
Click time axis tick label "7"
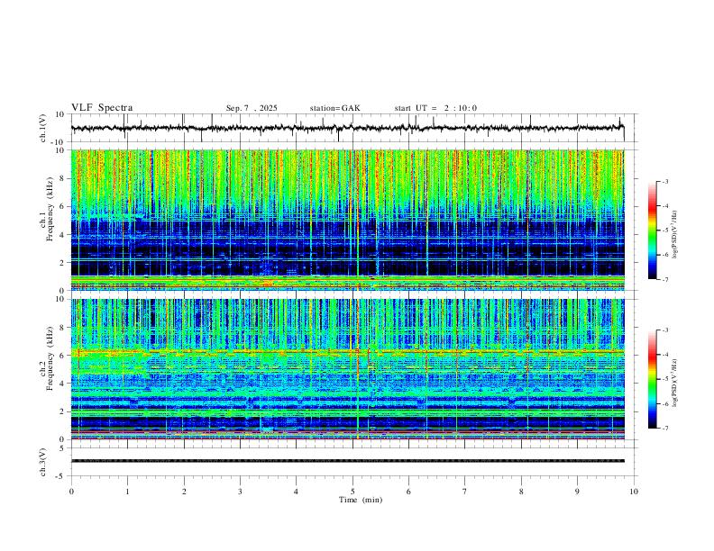pyautogui.click(x=465, y=492)
